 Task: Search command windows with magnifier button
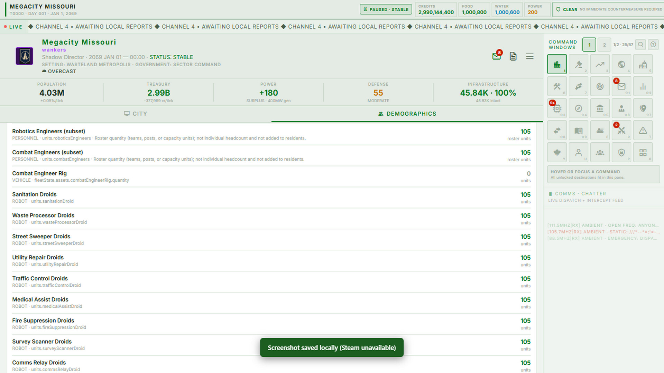[x=640, y=45]
